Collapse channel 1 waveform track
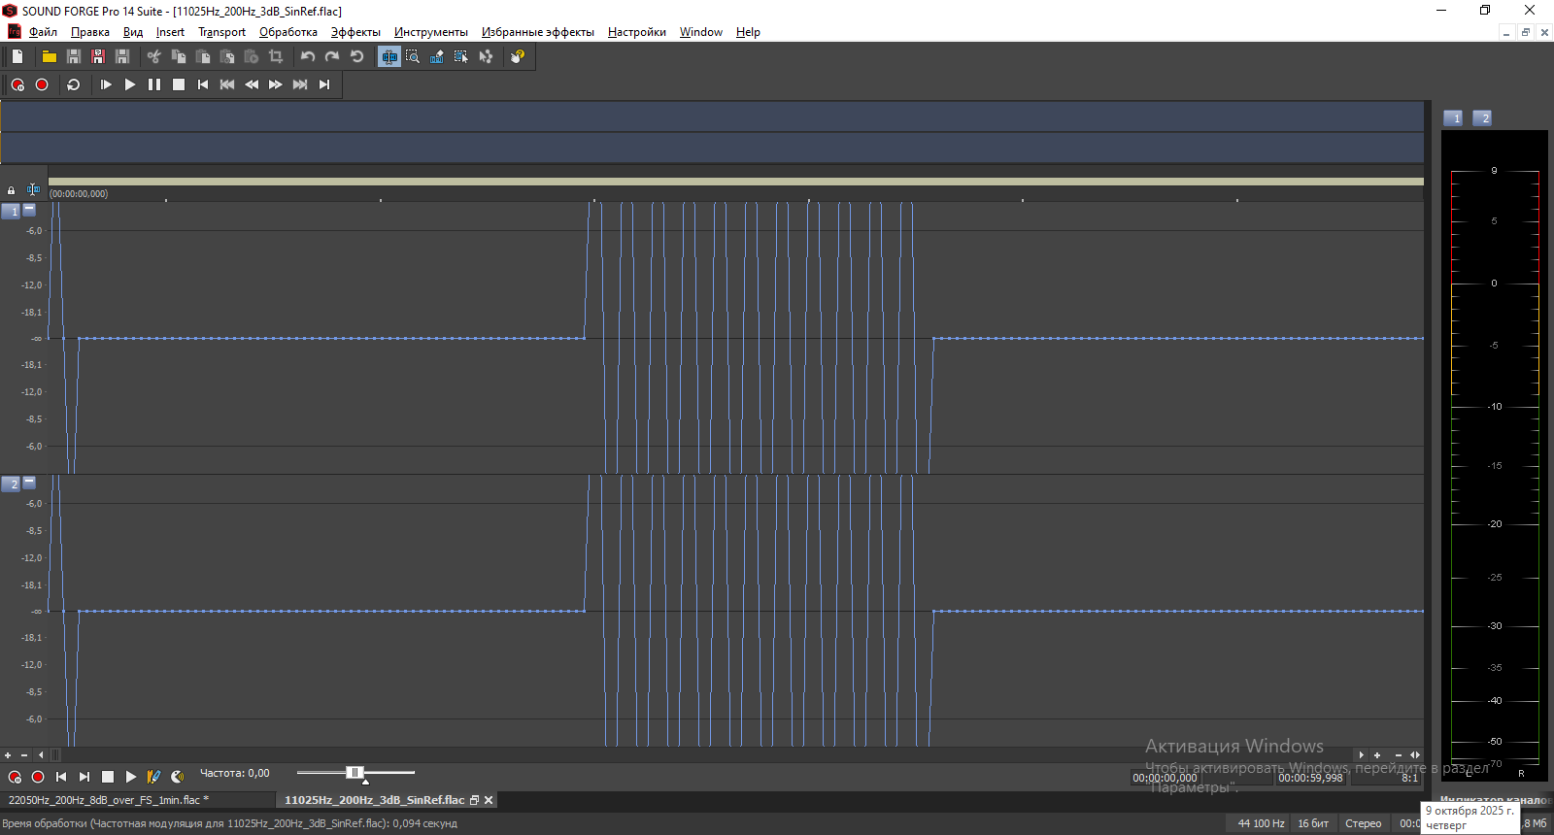 29,209
